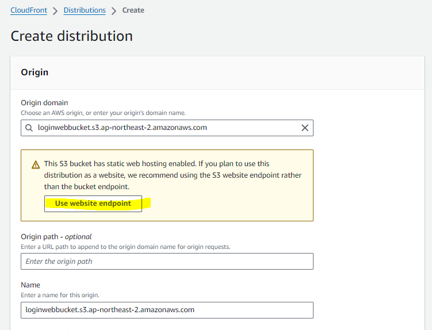Click 'Enter a URL path to append' helper text
The width and height of the screenshot is (432, 330).
click(125, 247)
